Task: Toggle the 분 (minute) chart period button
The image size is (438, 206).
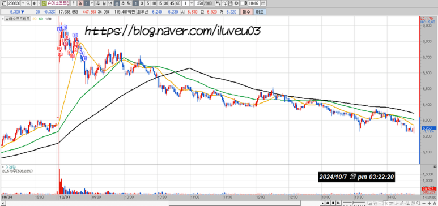Action: click(117, 3)
